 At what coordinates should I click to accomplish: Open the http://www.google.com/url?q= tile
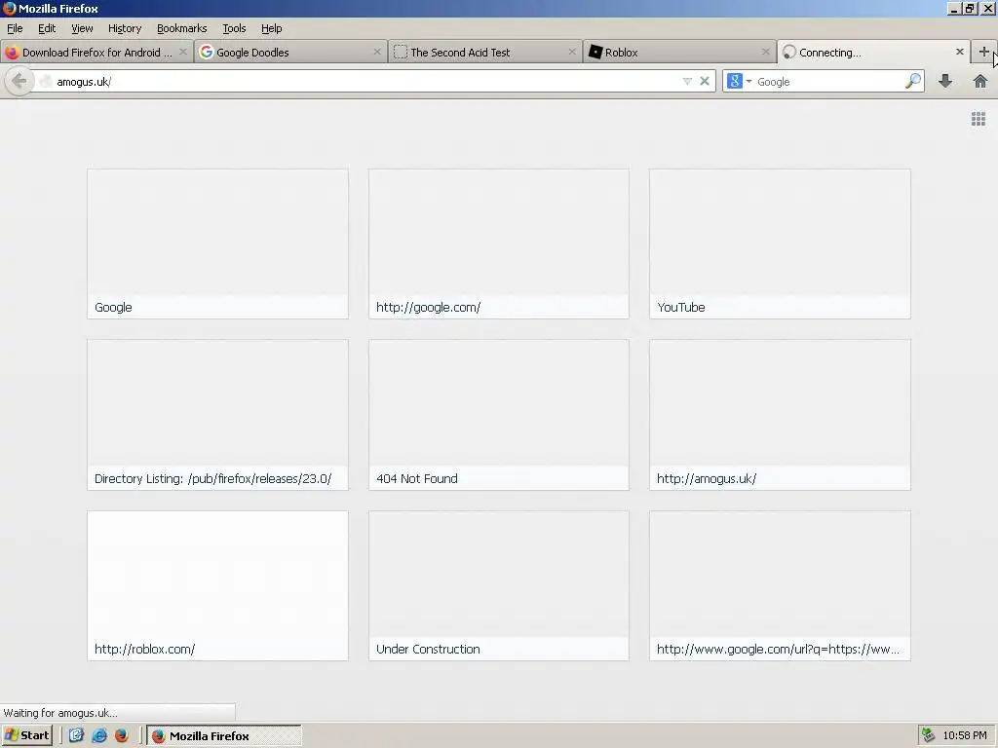click(780, 585)
